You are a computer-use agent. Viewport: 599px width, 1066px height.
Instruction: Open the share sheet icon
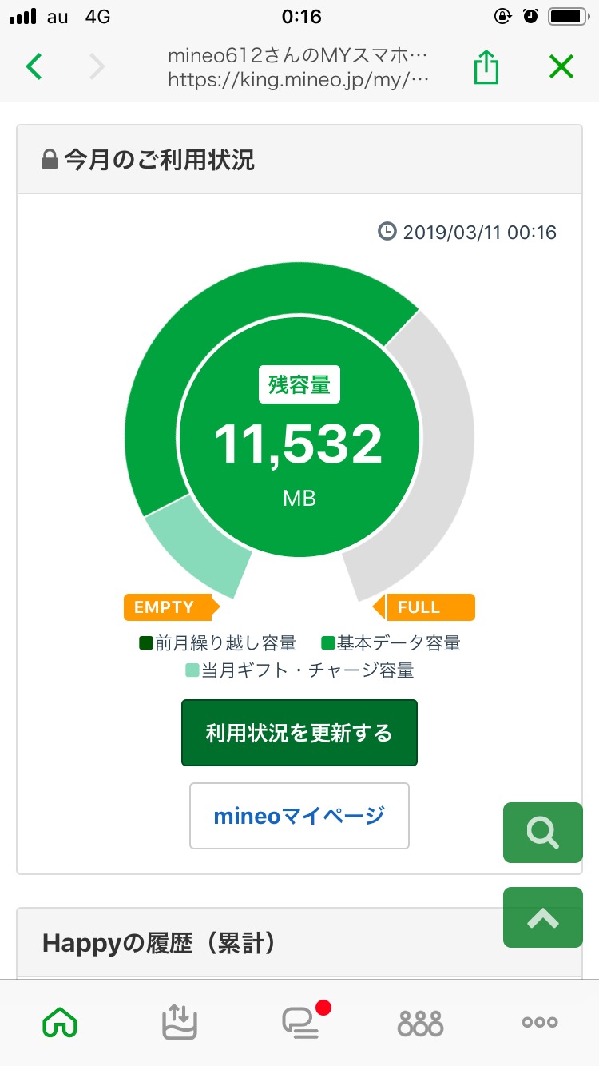point(486,67)
